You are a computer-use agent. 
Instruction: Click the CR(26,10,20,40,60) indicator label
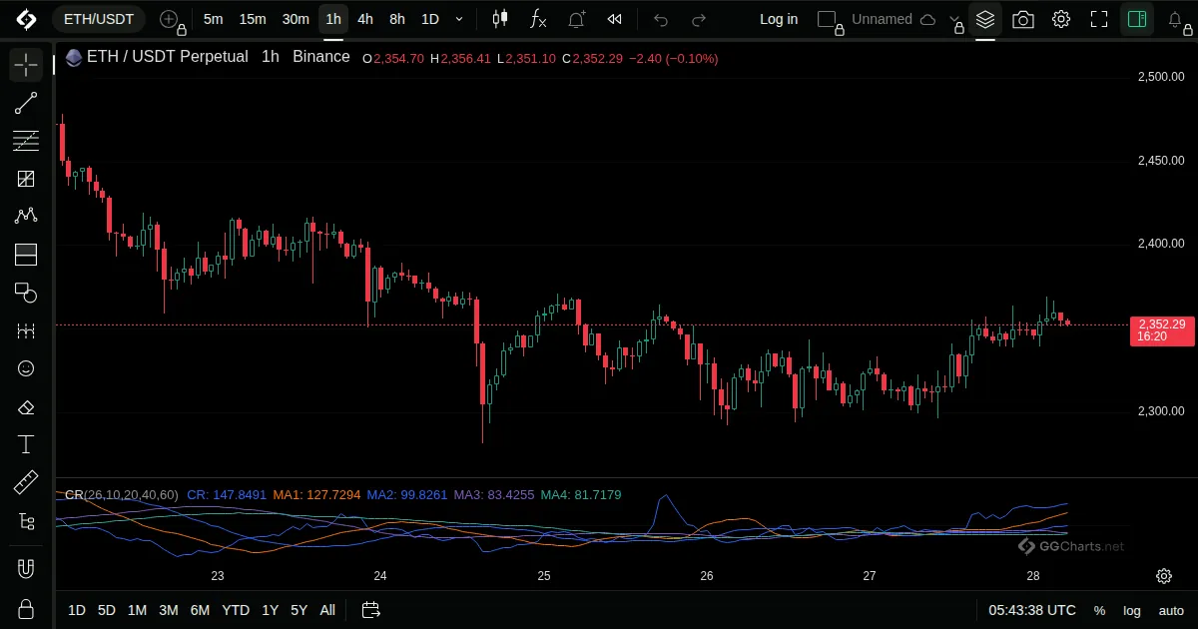coord(121,494)
